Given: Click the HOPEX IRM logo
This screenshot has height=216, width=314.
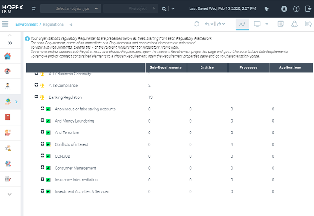Looking at the screenshot, I should click(x=12, y=9).
